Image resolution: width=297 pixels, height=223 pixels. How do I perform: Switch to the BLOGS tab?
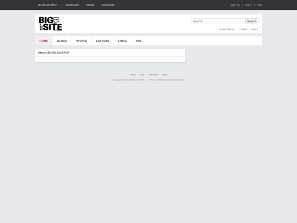(62, 41)
